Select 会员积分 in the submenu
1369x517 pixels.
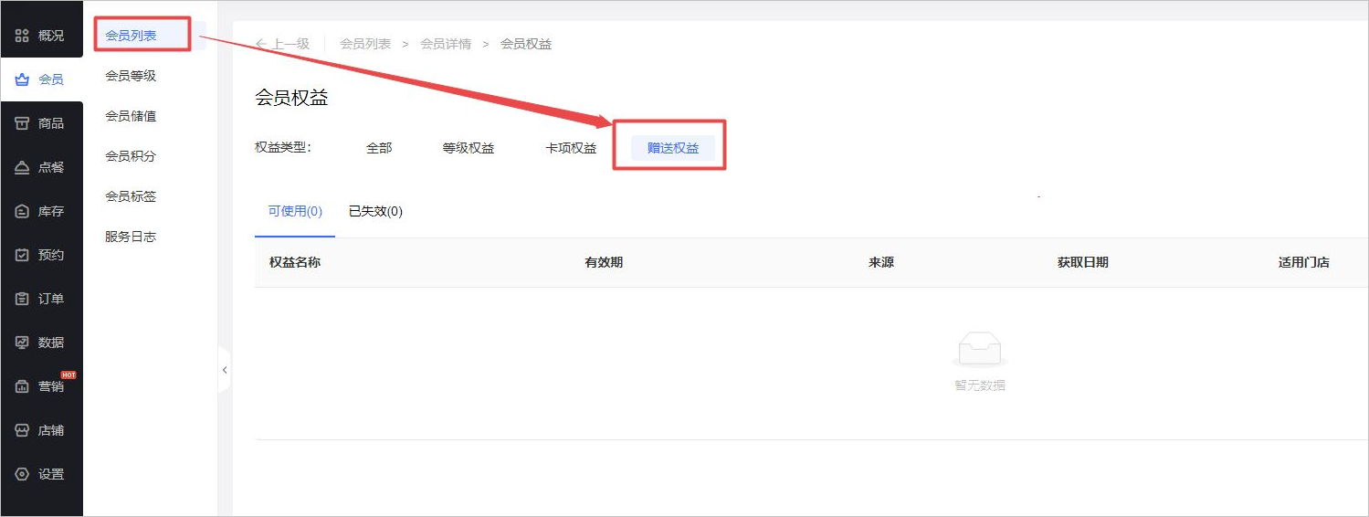131,156
